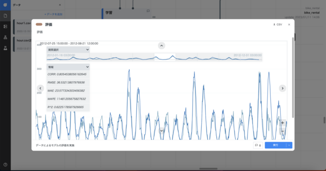This screenshot has width=326, height=171.
Task: Click 2012-12-31 03:00:00 end label
Action: click(x=248, y=55)
